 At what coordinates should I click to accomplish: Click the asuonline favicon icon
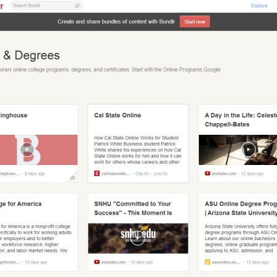207,262
